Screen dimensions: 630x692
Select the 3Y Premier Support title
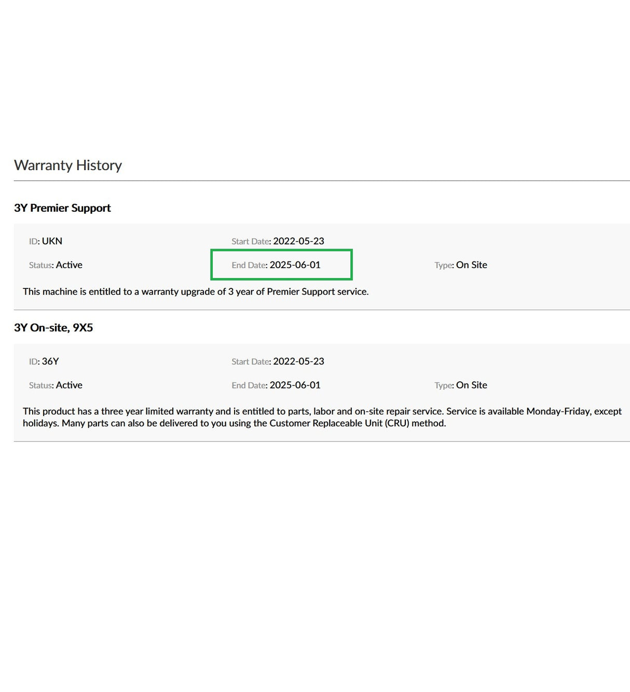62,208
